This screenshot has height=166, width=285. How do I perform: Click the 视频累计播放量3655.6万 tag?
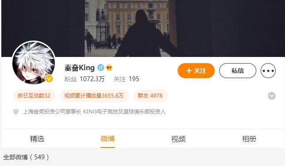(x=94, y=96)
